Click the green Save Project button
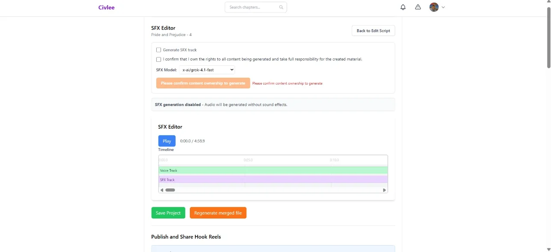The width and height of the screenshot is (551, 252). click(x=168, y=213)
